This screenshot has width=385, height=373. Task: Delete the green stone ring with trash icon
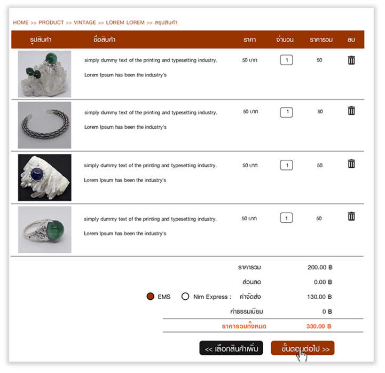(x=351, y=216)
